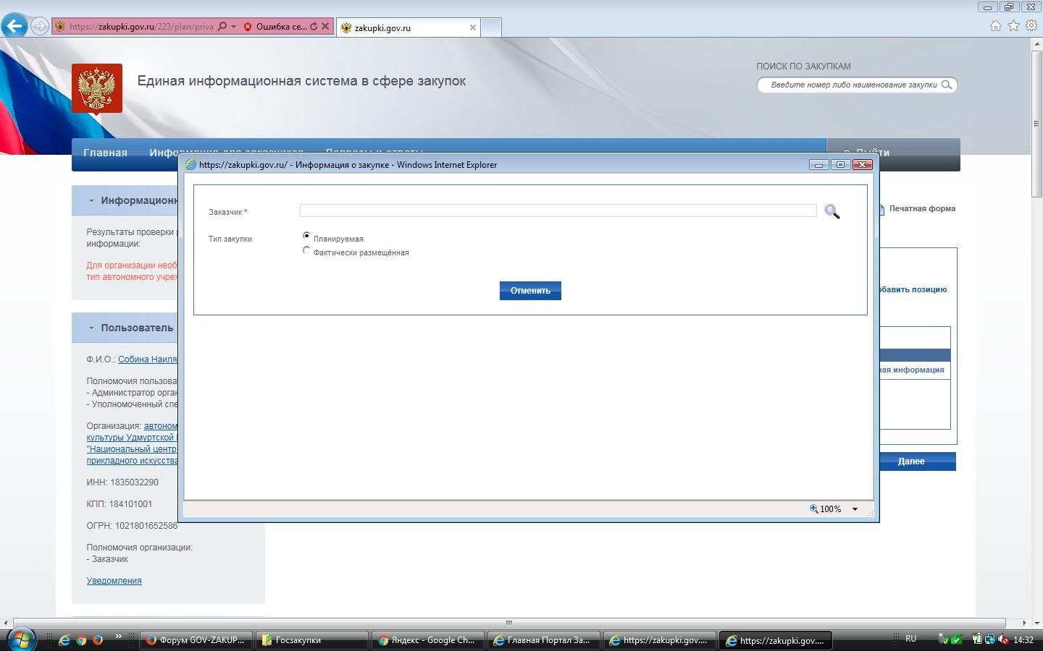Open favorites with the star icon
Screen dimensions: 1043x651
[x=1013, y=26]
